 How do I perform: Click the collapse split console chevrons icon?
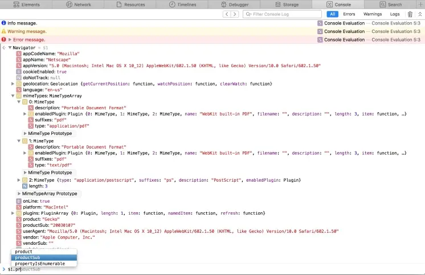coord(420,14)
